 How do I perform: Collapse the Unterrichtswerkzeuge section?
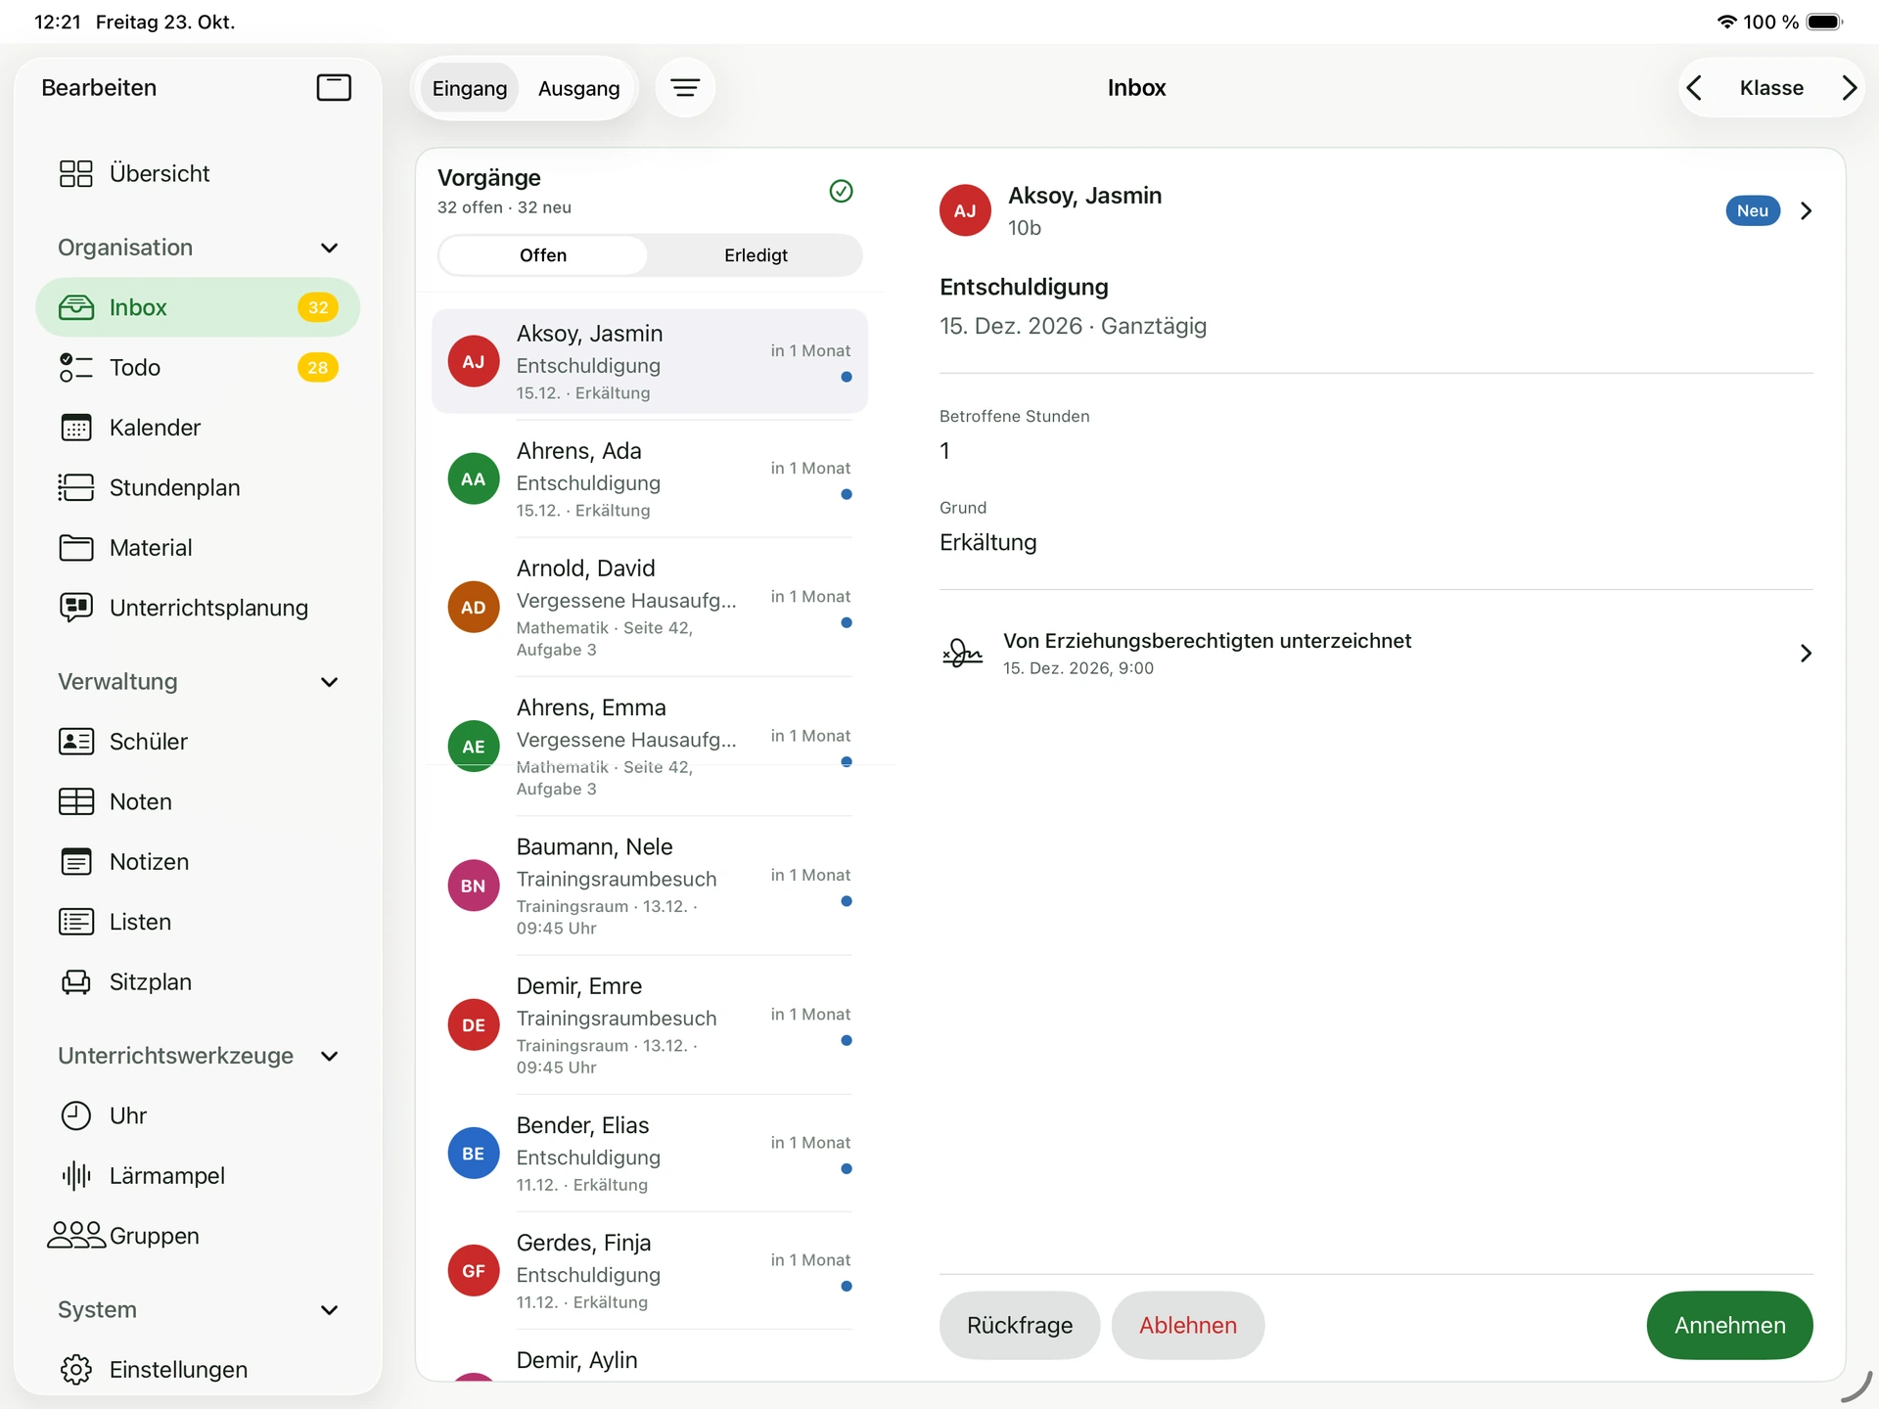pos(330,1056)
